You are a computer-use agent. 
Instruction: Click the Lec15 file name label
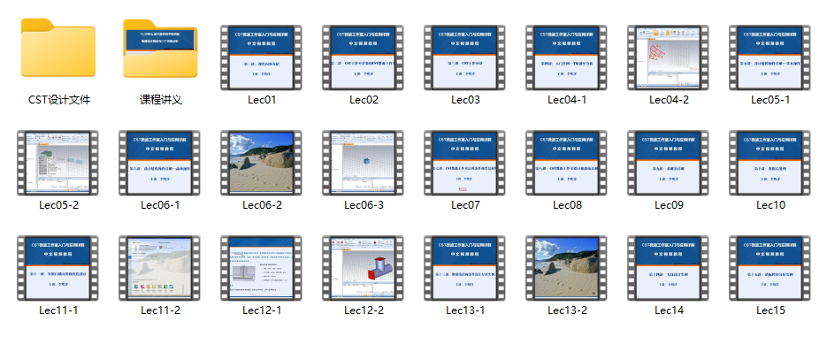click(770, 310)
